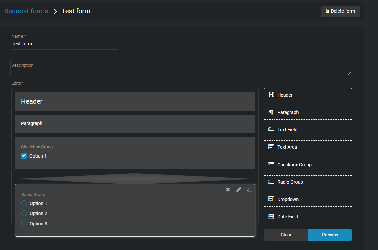
Task: Click the trash icon on Delete form button
Action: 327,11
